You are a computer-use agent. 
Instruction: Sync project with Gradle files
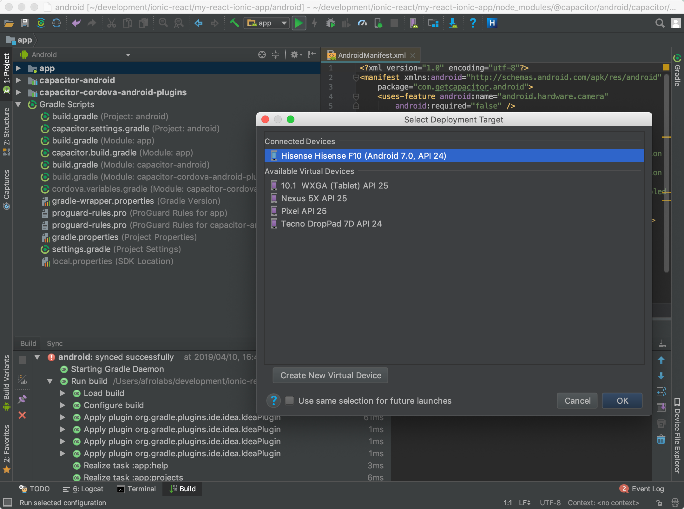point(56,23)
